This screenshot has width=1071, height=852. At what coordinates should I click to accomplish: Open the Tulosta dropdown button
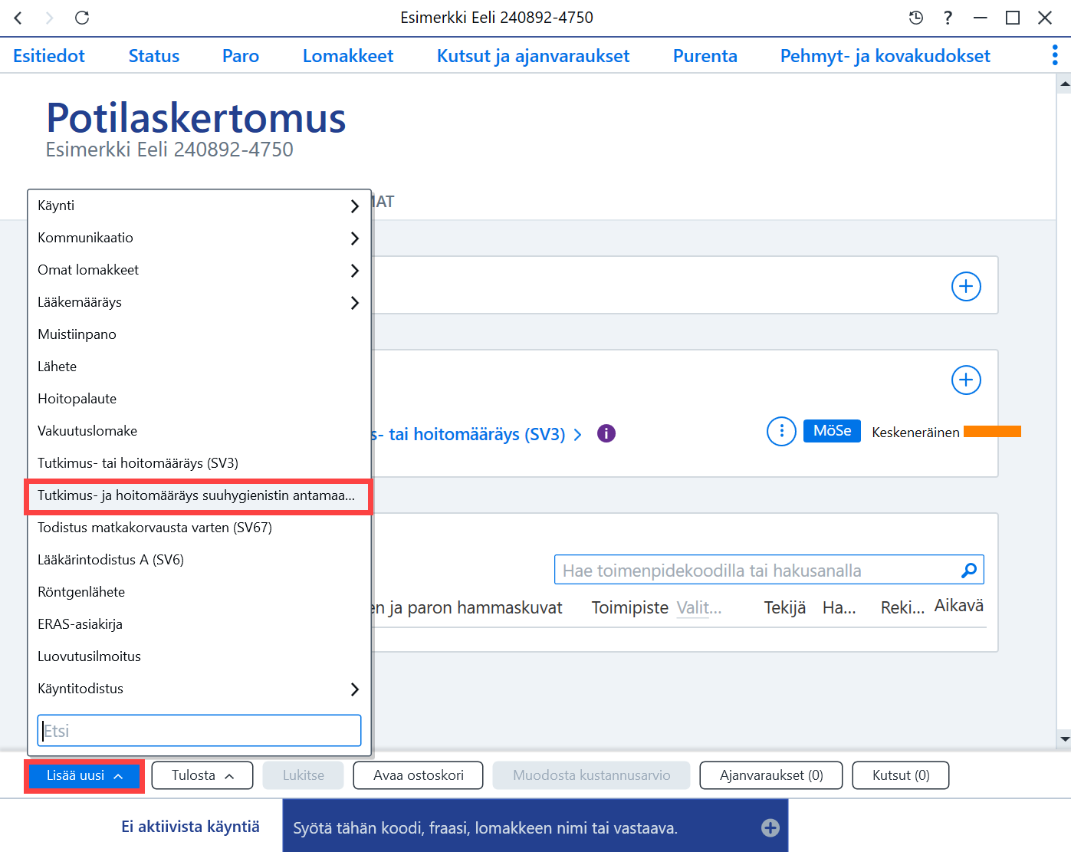pyautogui.click(x=202, y=775)
